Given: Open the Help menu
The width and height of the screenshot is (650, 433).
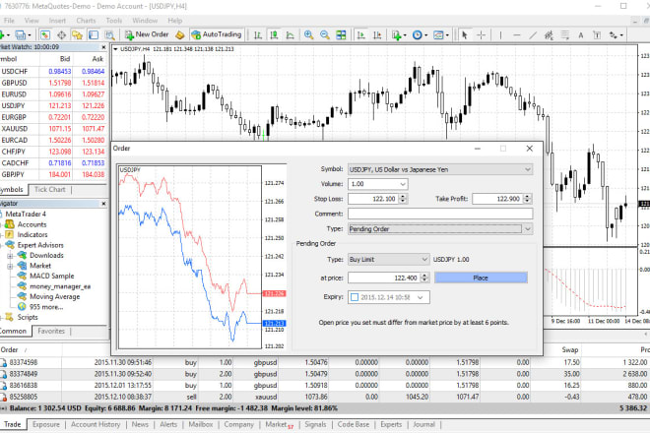Looking at the screenshot, I should (175, 21).
